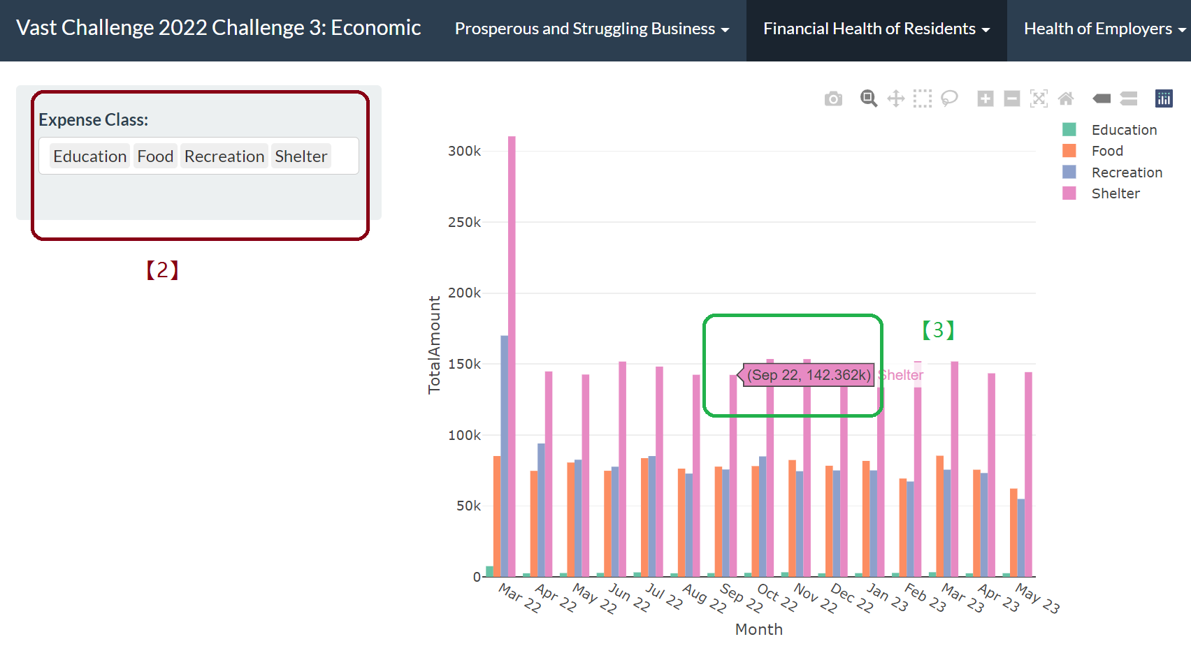Select the Zoom tool in modebar

[x=869, y=98]
